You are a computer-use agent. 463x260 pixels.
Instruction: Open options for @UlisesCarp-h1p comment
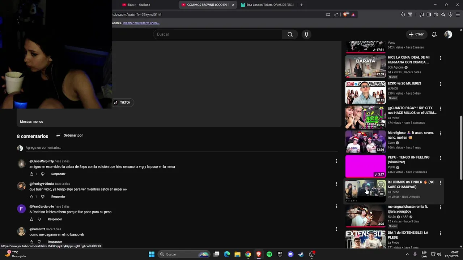click(336, 161)
